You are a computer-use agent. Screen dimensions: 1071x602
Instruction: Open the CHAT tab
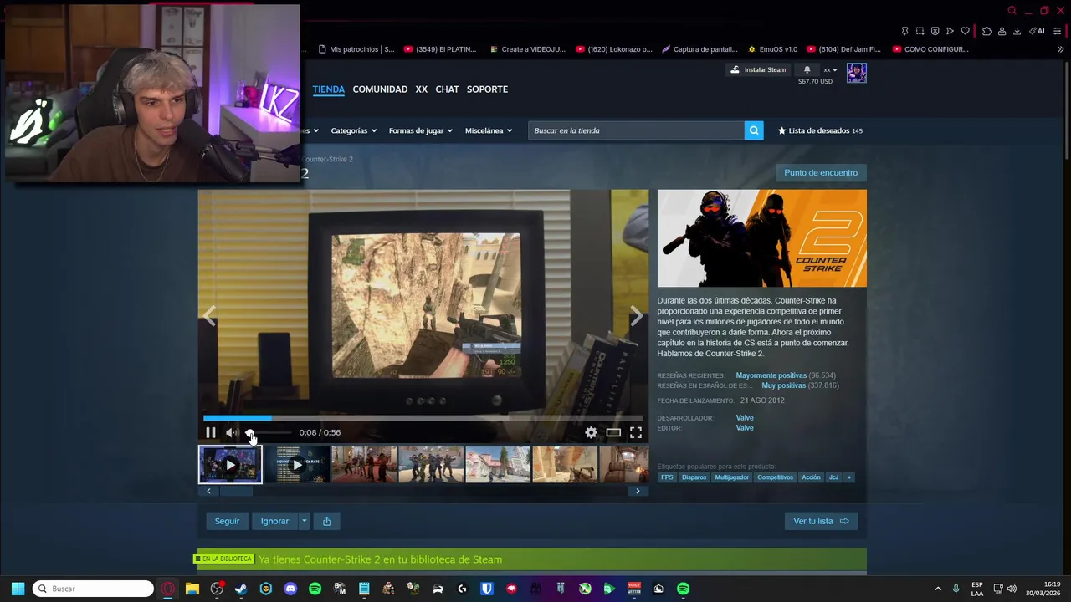(447, 89)
